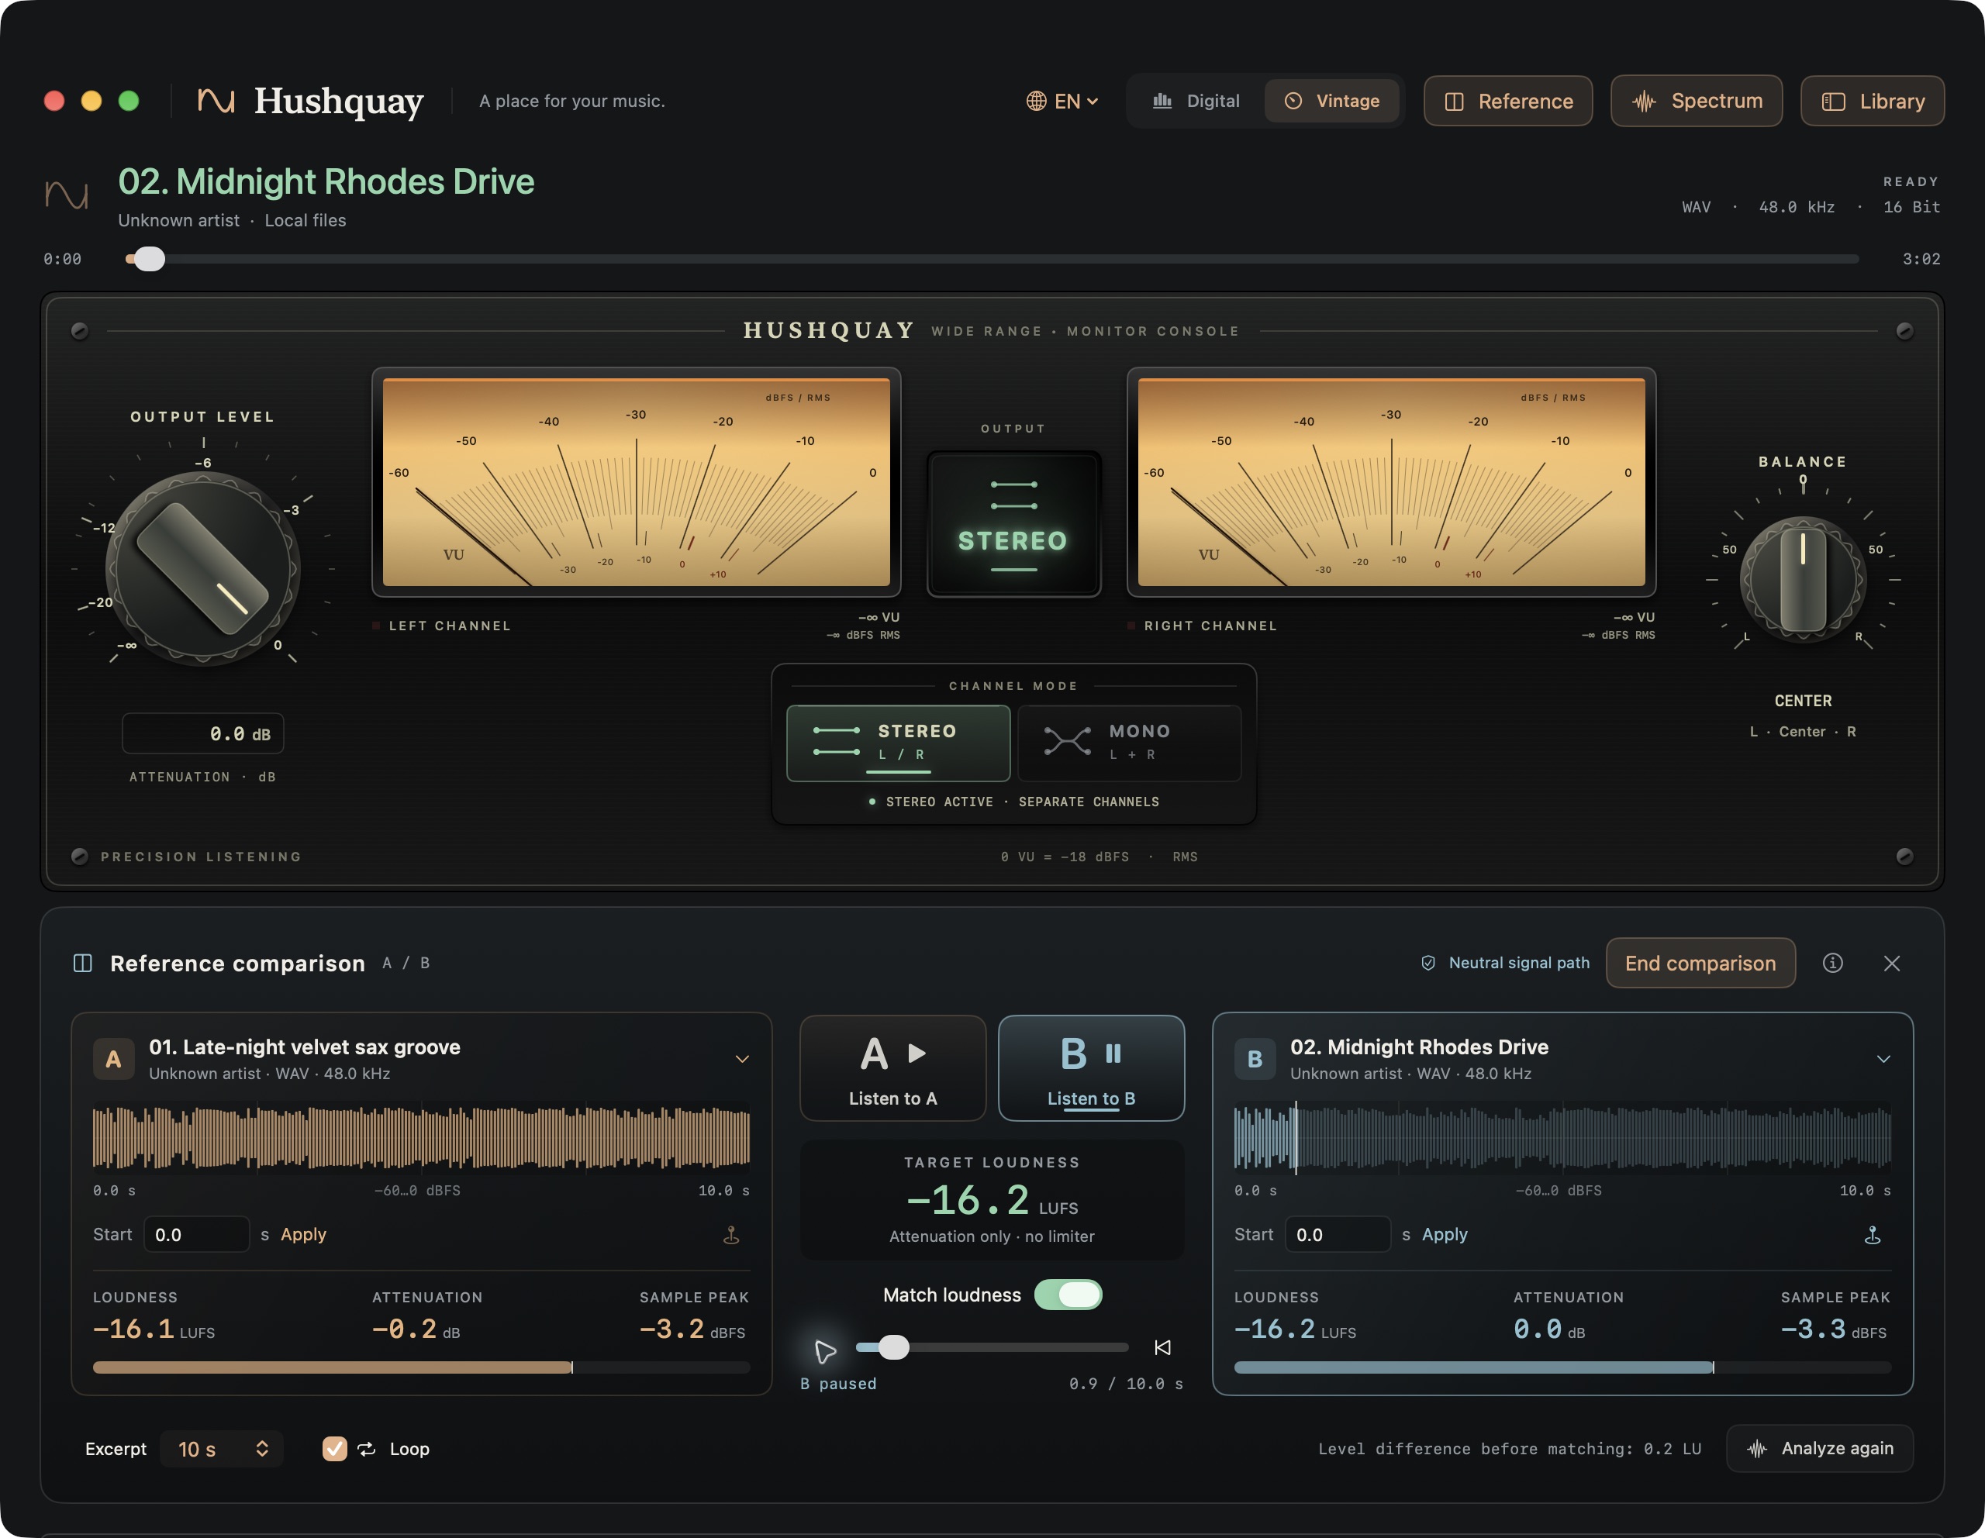The height and width of the screenshot is (1538, 1985).
Task: Apply the start time for track B
Action: tap(1445, 1235)
